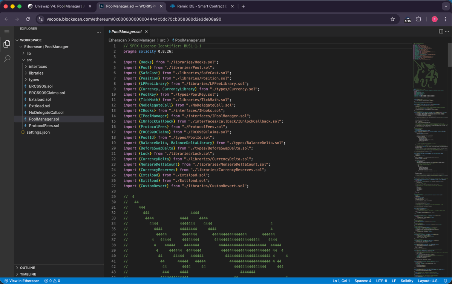Expand the lib folder
452x284 pixels.
(29, 53)
